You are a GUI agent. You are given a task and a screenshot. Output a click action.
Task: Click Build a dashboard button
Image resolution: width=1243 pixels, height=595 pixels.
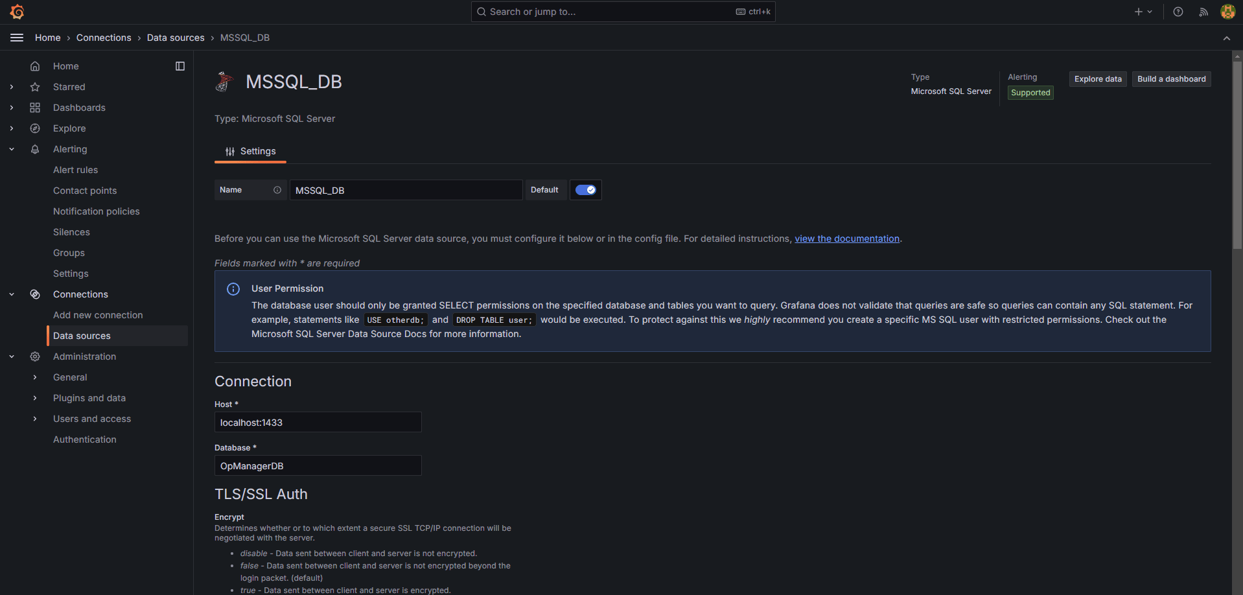pyautogui.click(x=1172, y=79)
